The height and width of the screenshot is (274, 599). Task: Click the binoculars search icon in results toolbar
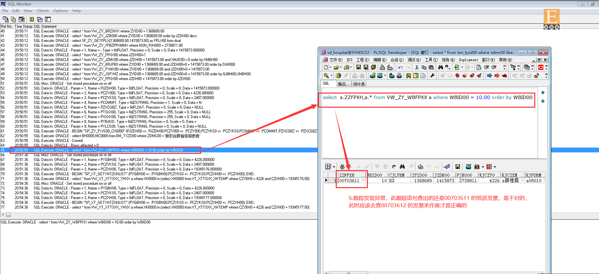(x=402, y=167)
